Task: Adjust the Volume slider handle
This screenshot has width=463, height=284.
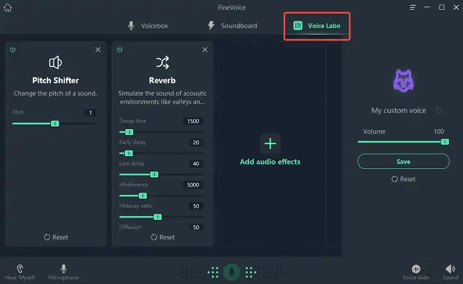Action: pyautogui.click(x=445, y=142)
